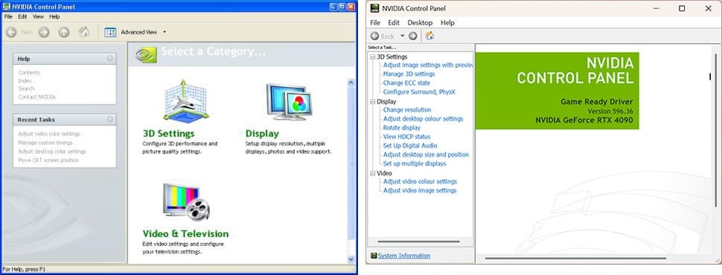Select Adjust video colour settings task
The height and width of the screenshot is (275, 722).
pos(420,181)
